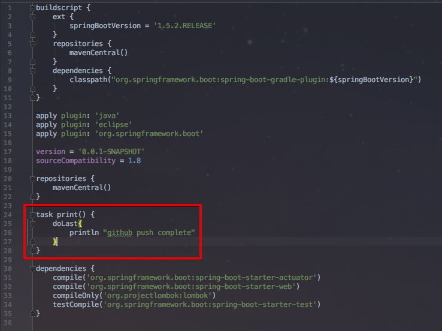
Task: Click fold end marker on line 10
Action: 32,89
